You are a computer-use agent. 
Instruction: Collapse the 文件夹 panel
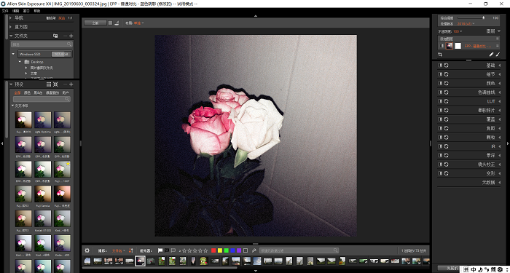11,36
